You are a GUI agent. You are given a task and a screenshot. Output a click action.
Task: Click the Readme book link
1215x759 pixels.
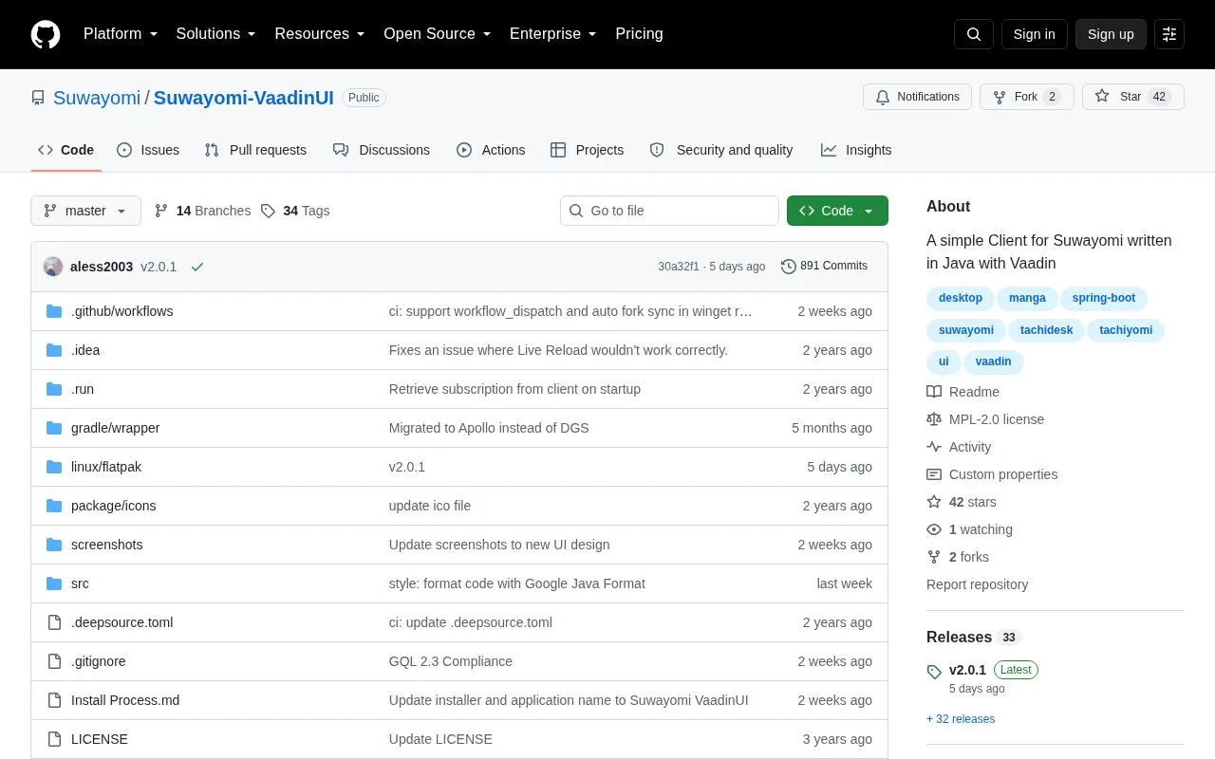pyautogui.click(x=963, y=392)
